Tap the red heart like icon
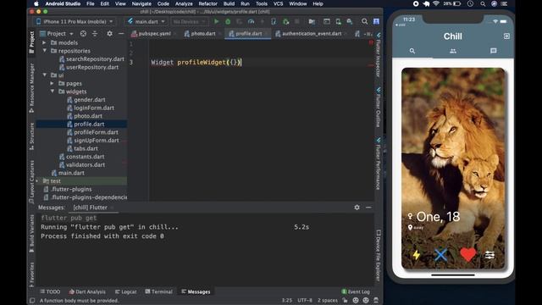 coord(467,254)
